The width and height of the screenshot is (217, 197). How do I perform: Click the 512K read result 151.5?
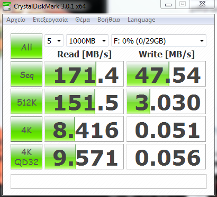84,101
